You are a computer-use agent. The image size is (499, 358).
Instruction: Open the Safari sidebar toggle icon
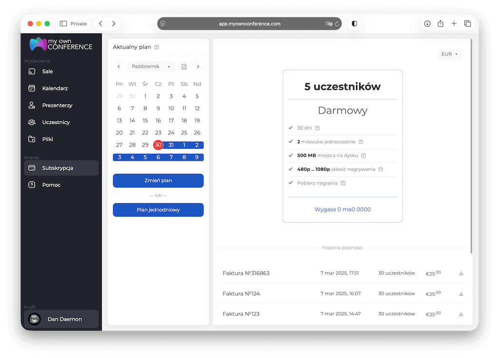63,23
